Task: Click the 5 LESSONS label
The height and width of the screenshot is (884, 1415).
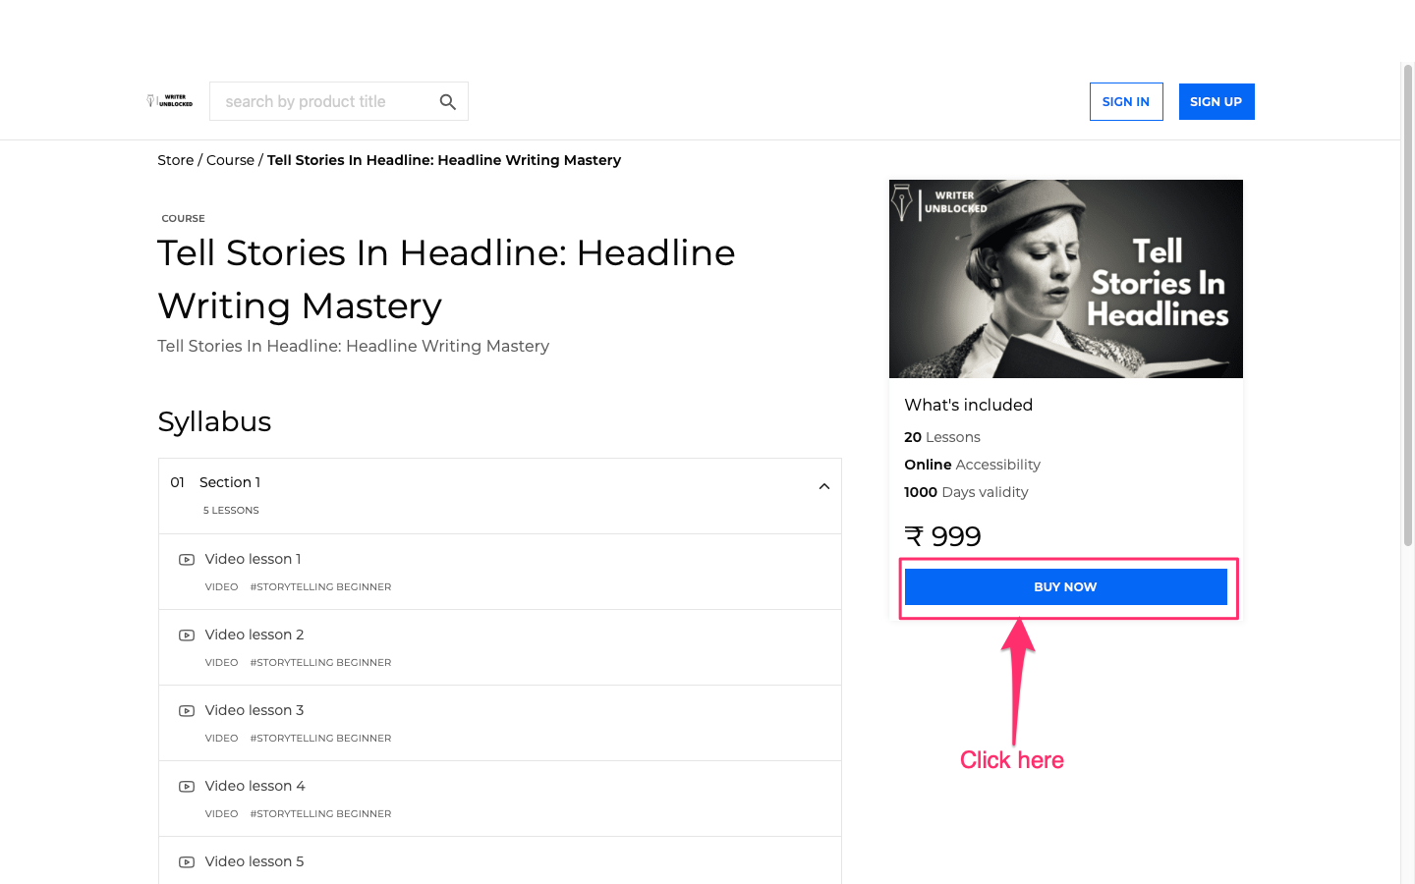Action: click(231, 511)
